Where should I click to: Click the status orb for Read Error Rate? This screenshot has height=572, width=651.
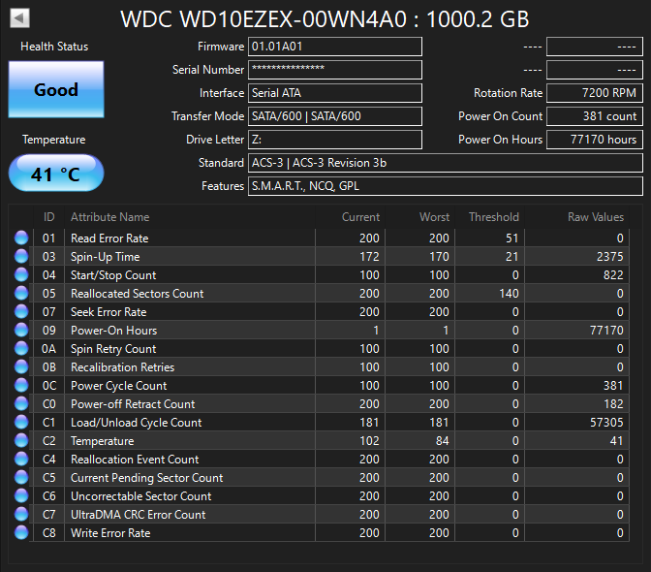[21, 238]
